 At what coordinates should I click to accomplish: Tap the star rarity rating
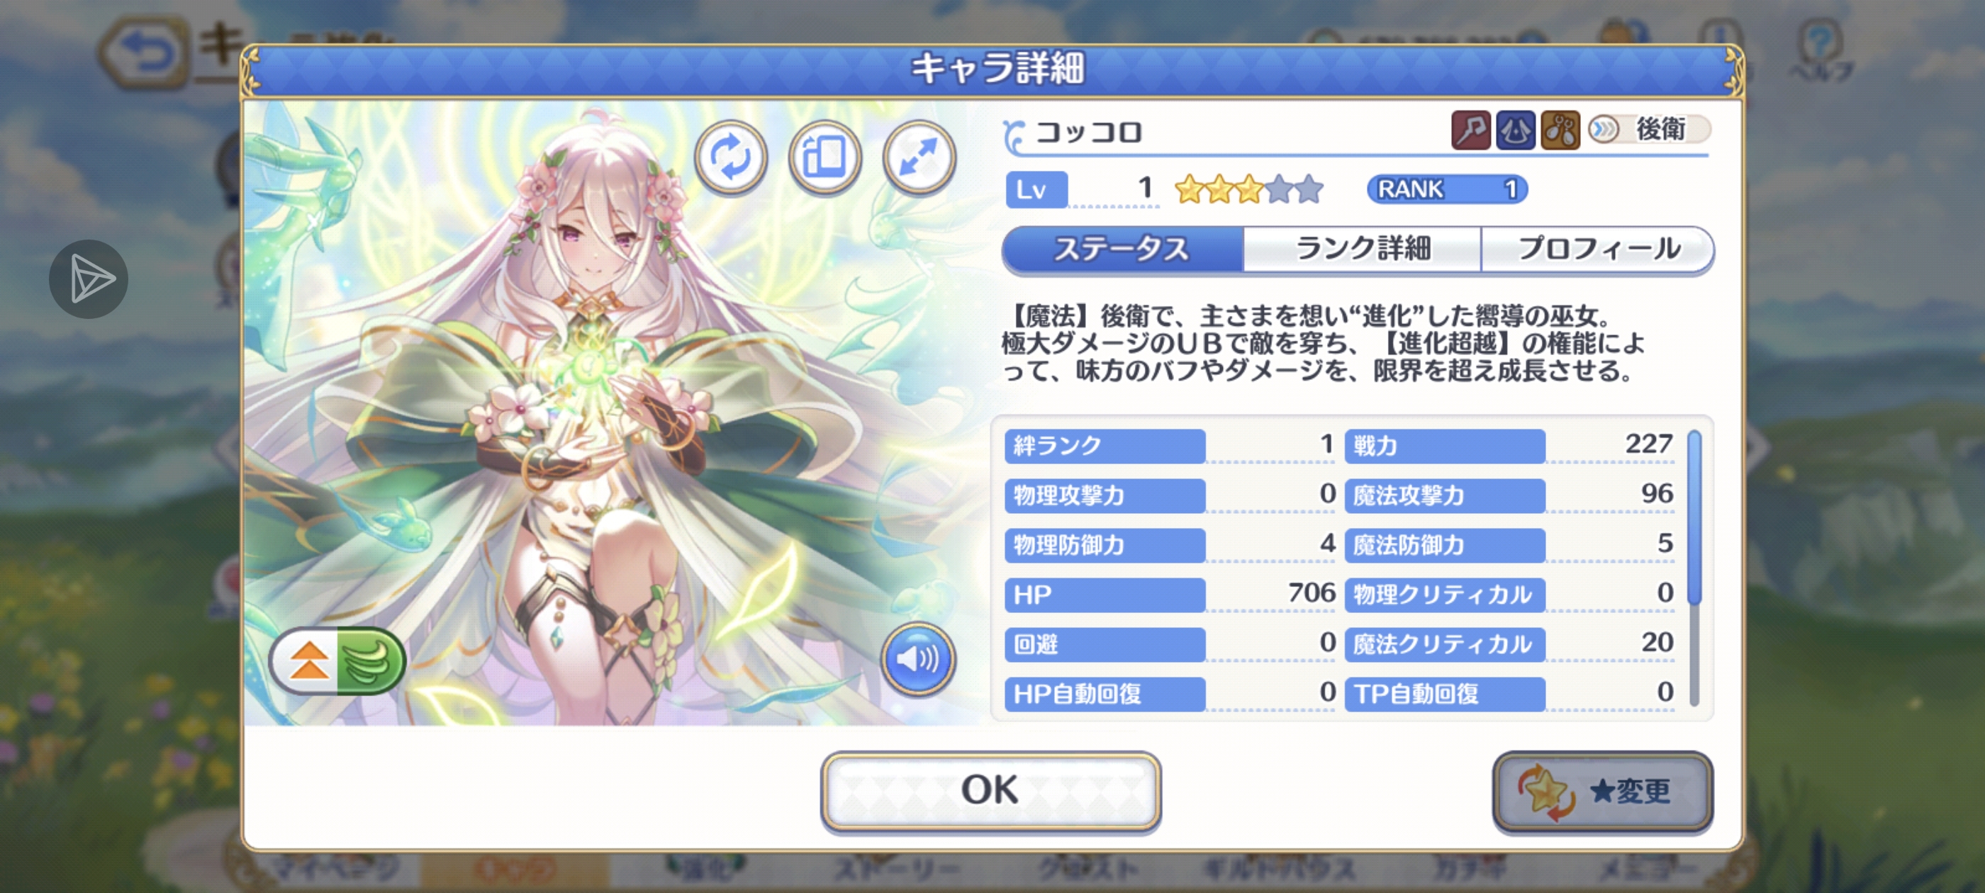click(1248, 189)
